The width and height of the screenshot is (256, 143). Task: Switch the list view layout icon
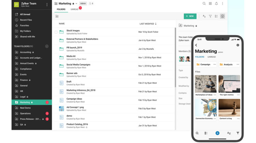(216, 16)
